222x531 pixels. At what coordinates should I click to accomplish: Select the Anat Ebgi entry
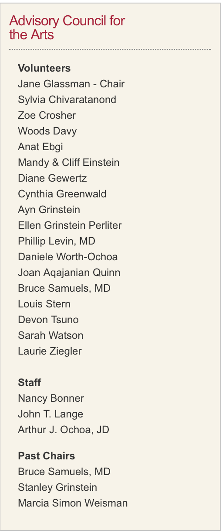[40, 147]
